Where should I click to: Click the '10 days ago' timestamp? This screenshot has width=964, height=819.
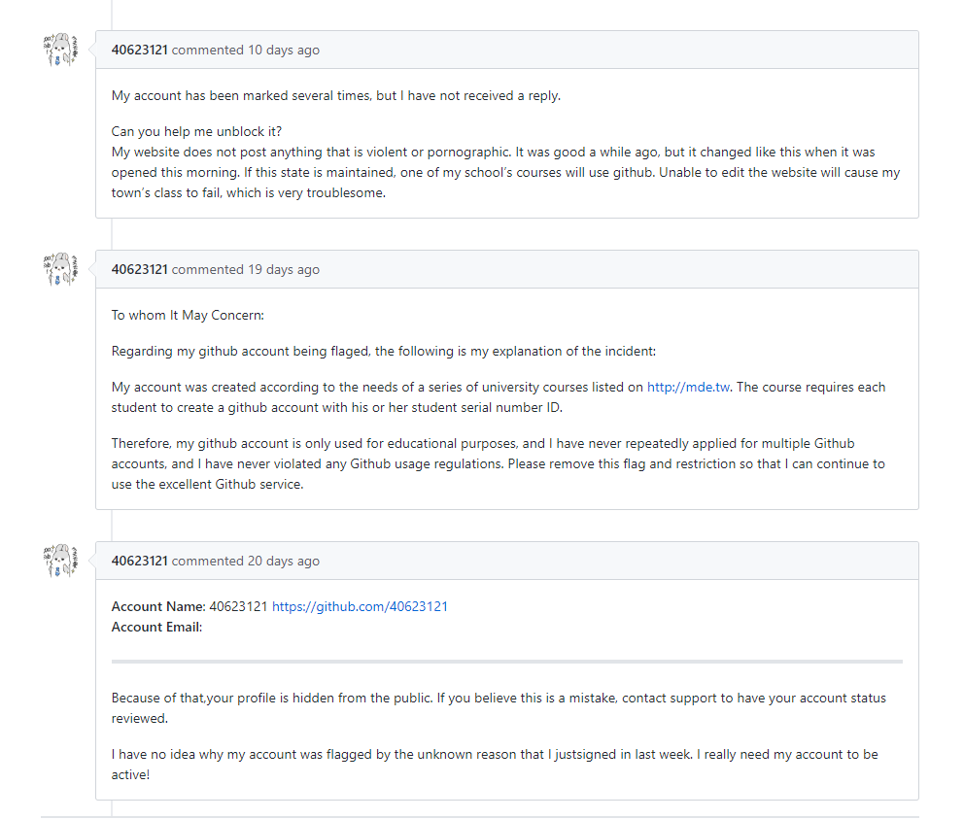(284, 50)
